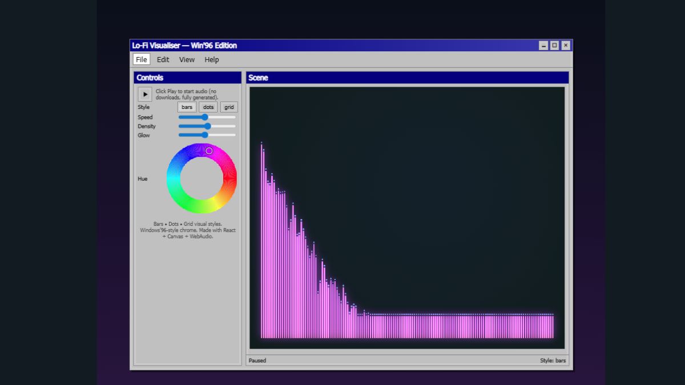Viewport: 685px width, 385px height.
Task: Pick red on the hue wheel
Action: [x=229, y=179]
